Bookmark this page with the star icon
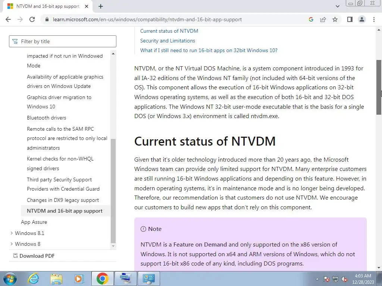 335,19
